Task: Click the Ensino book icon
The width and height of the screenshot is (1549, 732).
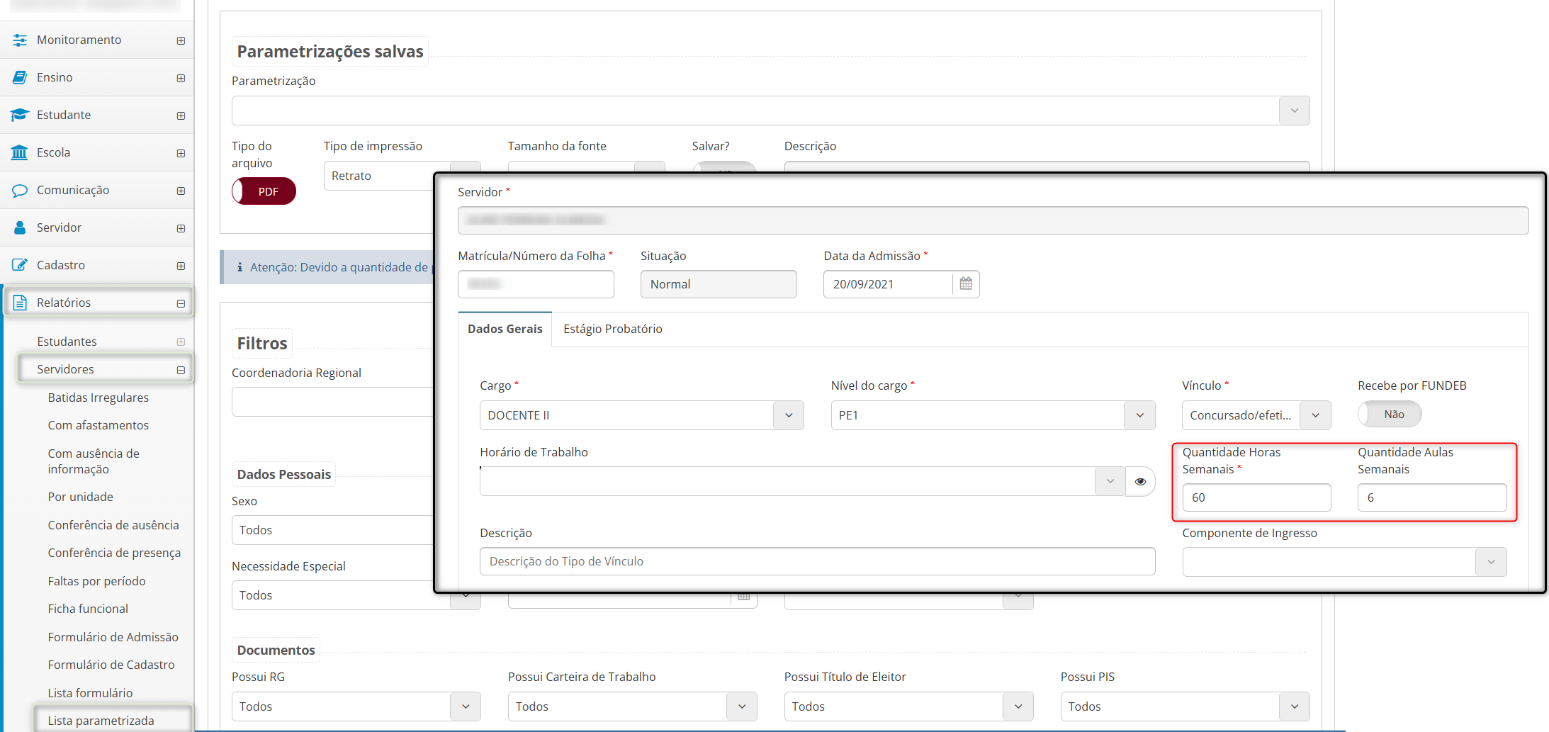Action: [x=20, y=77]
